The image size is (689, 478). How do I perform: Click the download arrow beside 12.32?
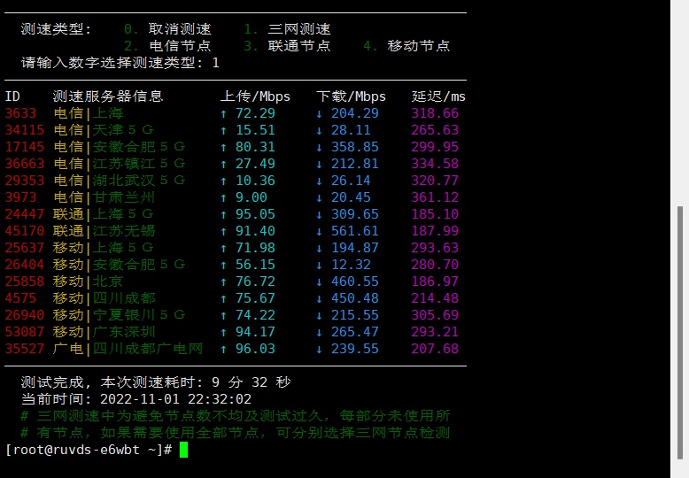pos(320,265)
